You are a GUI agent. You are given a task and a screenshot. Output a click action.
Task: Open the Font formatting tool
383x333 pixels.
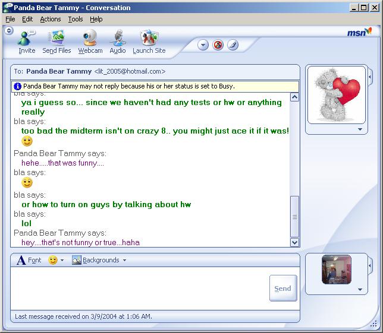(x=29, y=260)
